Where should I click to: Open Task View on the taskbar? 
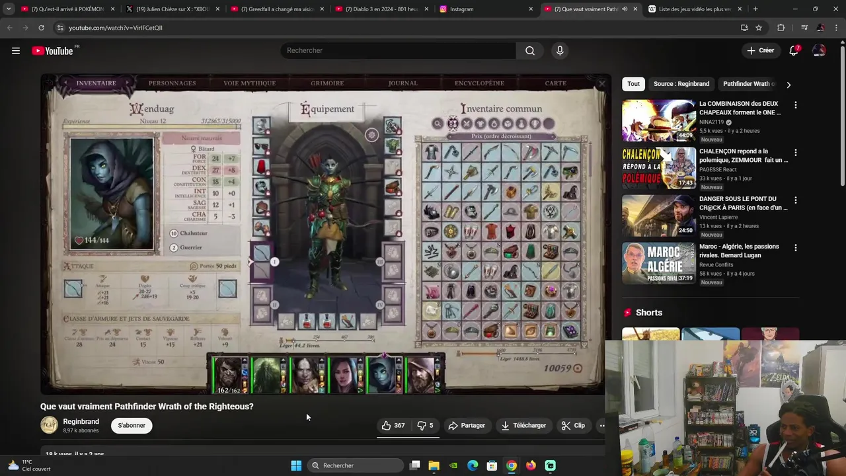[414, 465]
